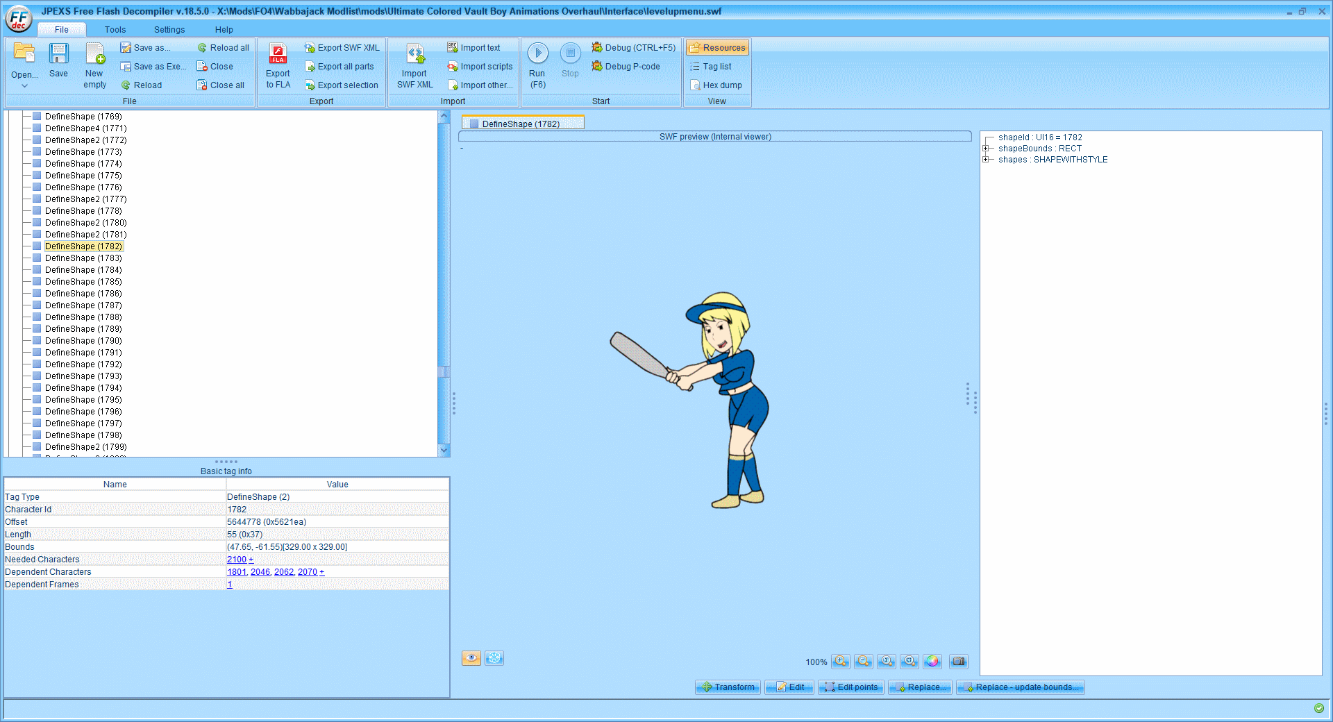Select DefineShape2 (1799) tree item

85,447
